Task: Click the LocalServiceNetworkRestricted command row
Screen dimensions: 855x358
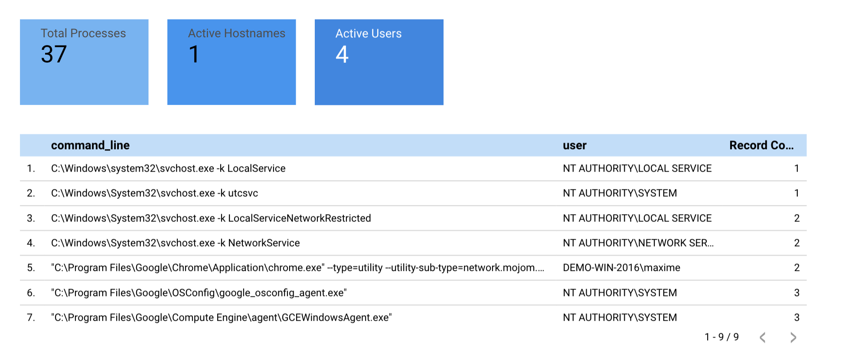Action: click(x=211, y=218)
